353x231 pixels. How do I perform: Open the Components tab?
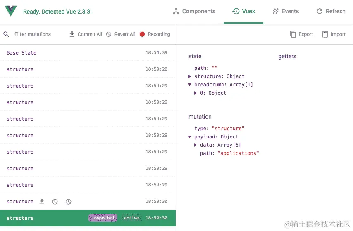pyautogui.click(x=194, y=11)
